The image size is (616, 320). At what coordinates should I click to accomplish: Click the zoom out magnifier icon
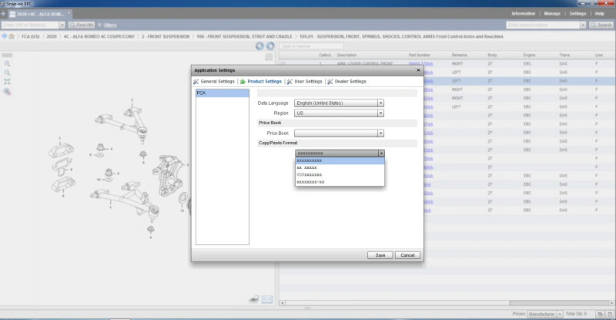tap(7, 72)
